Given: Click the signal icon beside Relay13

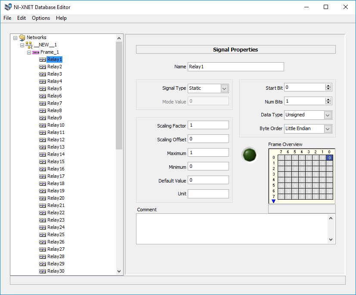Looking at the screenshot, I should pos(43,147).
